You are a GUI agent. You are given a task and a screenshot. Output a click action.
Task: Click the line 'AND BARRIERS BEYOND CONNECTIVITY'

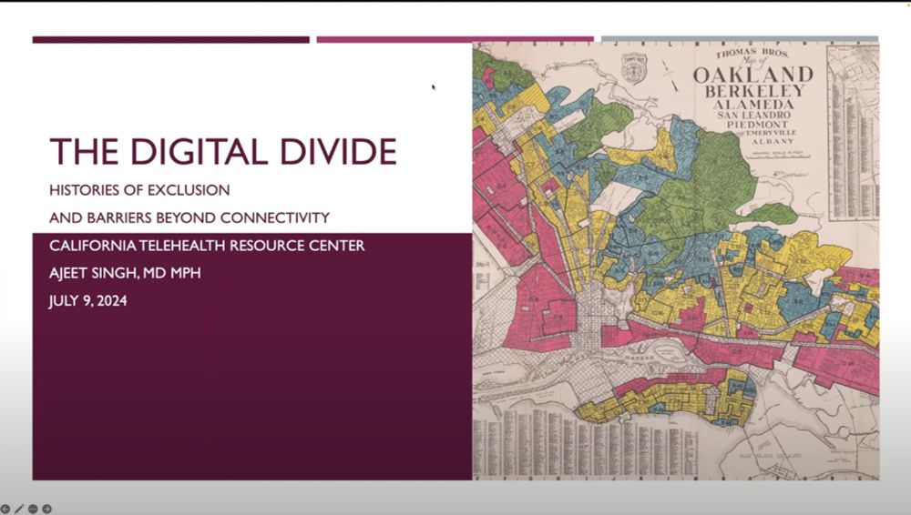pyautogui.click(x=189, y=217)
